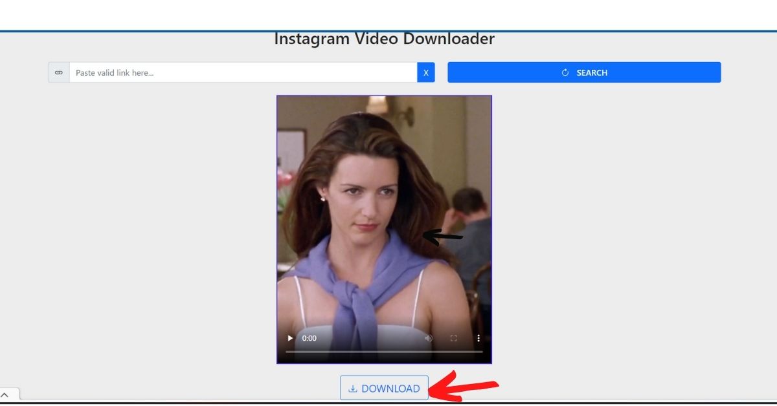Open the video's three-dot options menu
The width and height of the screenshot is (777, 406).
point(479,338)
